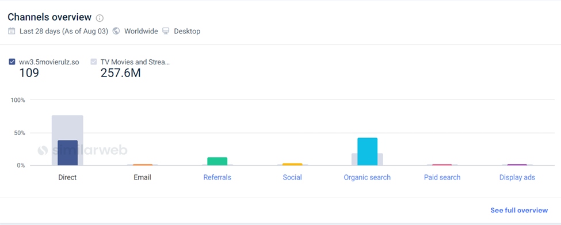Click the cyan Organic search bar
The width and height of the screenshot is (561, 225).
pos(368,152)
